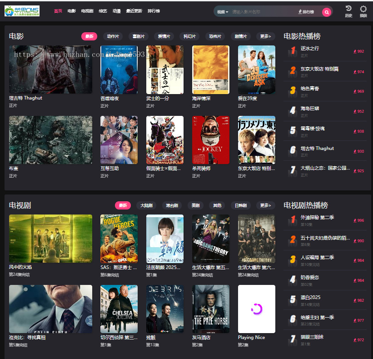Go to the 首页 nav item
The width and height of the screenshot is (373, 359).
(58, 11)
